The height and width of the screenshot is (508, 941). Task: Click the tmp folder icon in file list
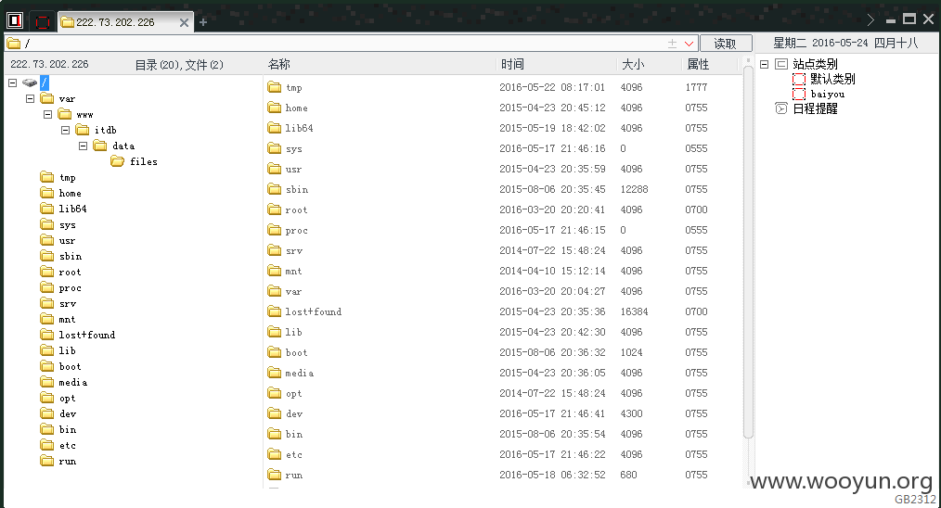(x=275, y=87)
